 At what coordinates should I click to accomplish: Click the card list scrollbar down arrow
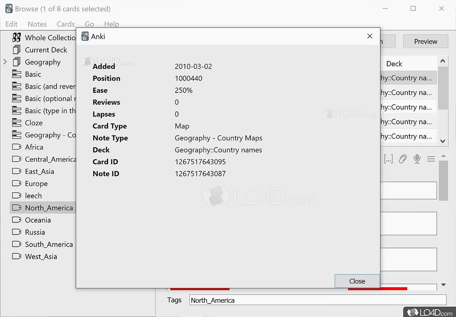point(442,141)
